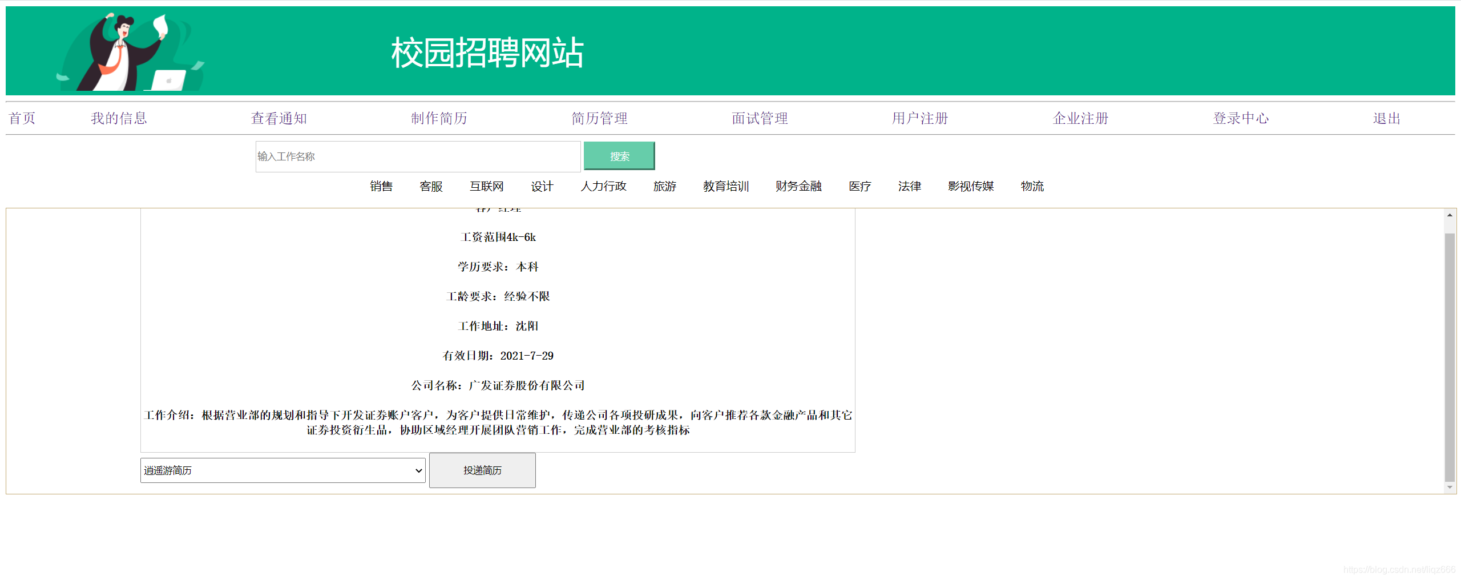Viewport: 1461px width, 580px height.
Task: Filter jobs by 销售 category
Action: (381, 186)
